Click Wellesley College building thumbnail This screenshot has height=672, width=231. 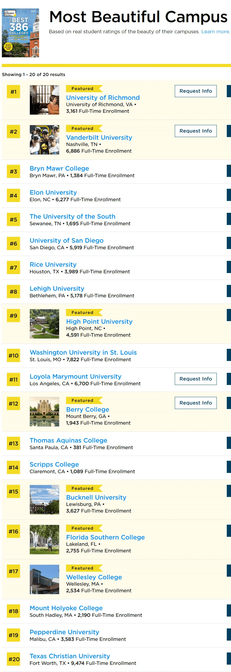[44, 579]
